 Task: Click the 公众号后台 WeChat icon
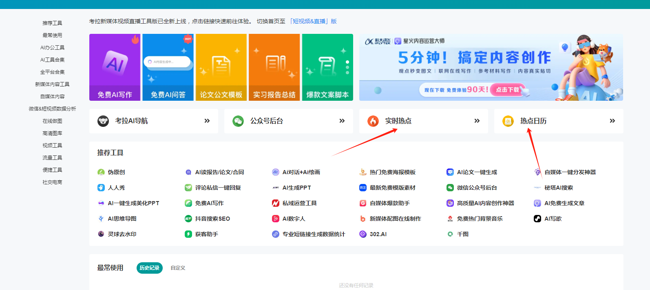pos(238,121)
